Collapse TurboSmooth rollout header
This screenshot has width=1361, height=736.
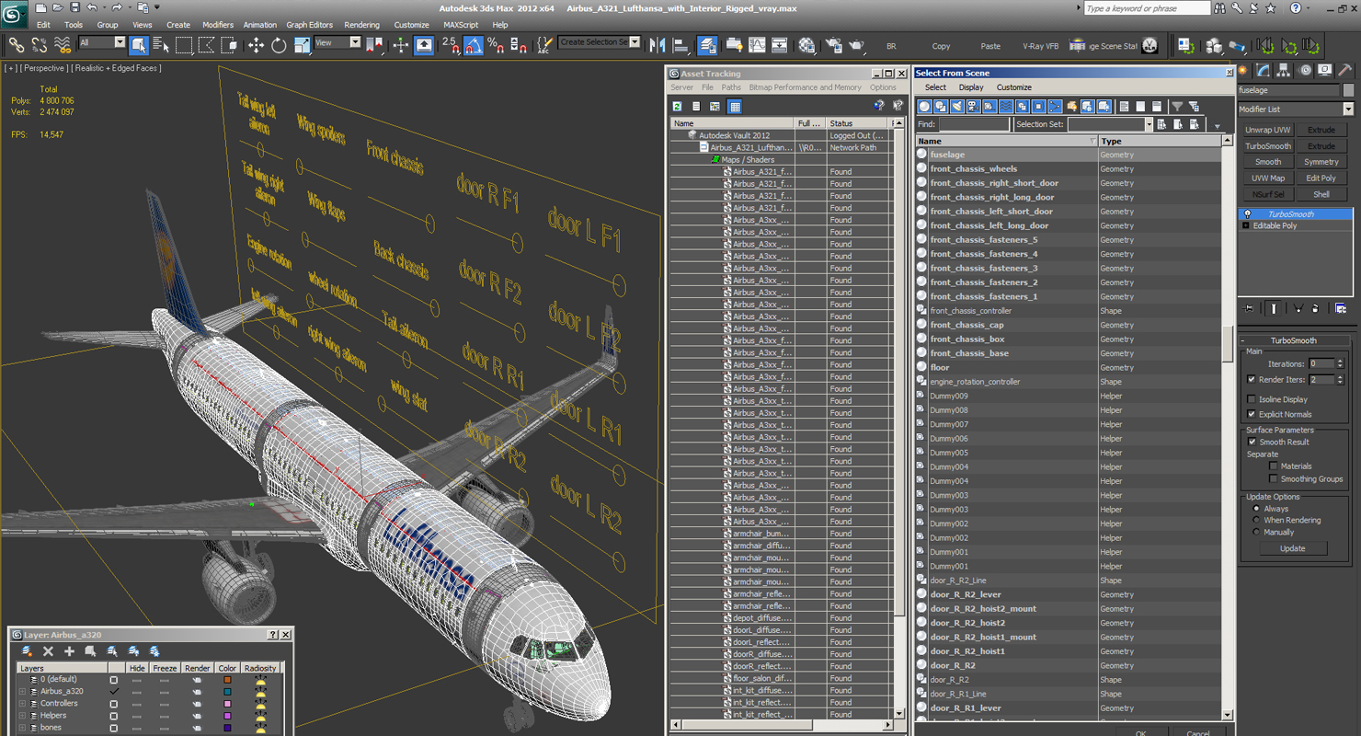click(x=1293, y=340)
